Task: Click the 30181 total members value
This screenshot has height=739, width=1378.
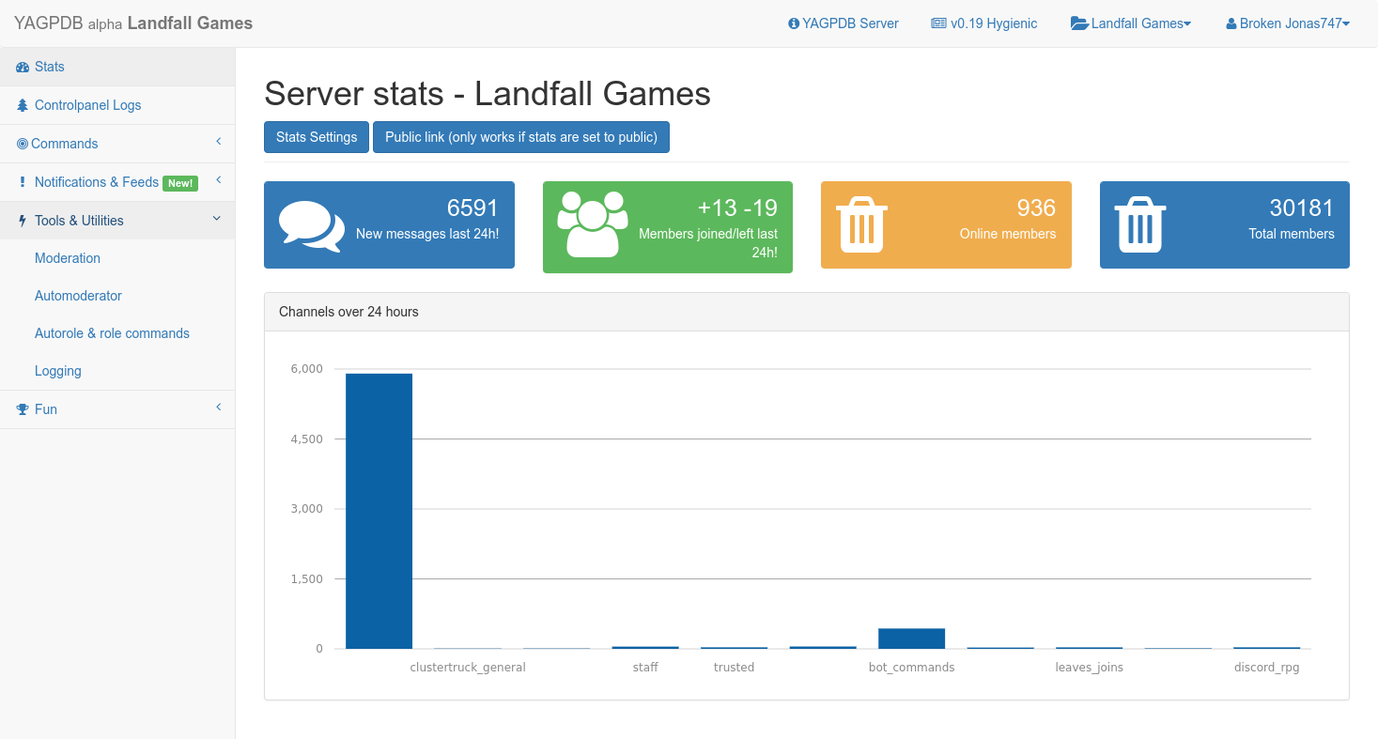Action: 1302,208
